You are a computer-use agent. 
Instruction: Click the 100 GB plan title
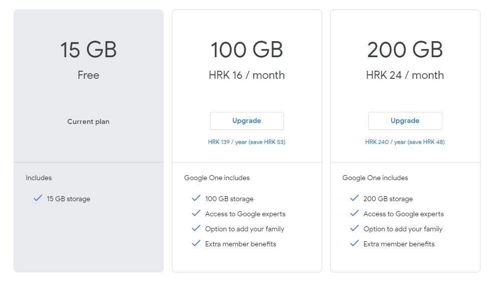coord(247,50)
